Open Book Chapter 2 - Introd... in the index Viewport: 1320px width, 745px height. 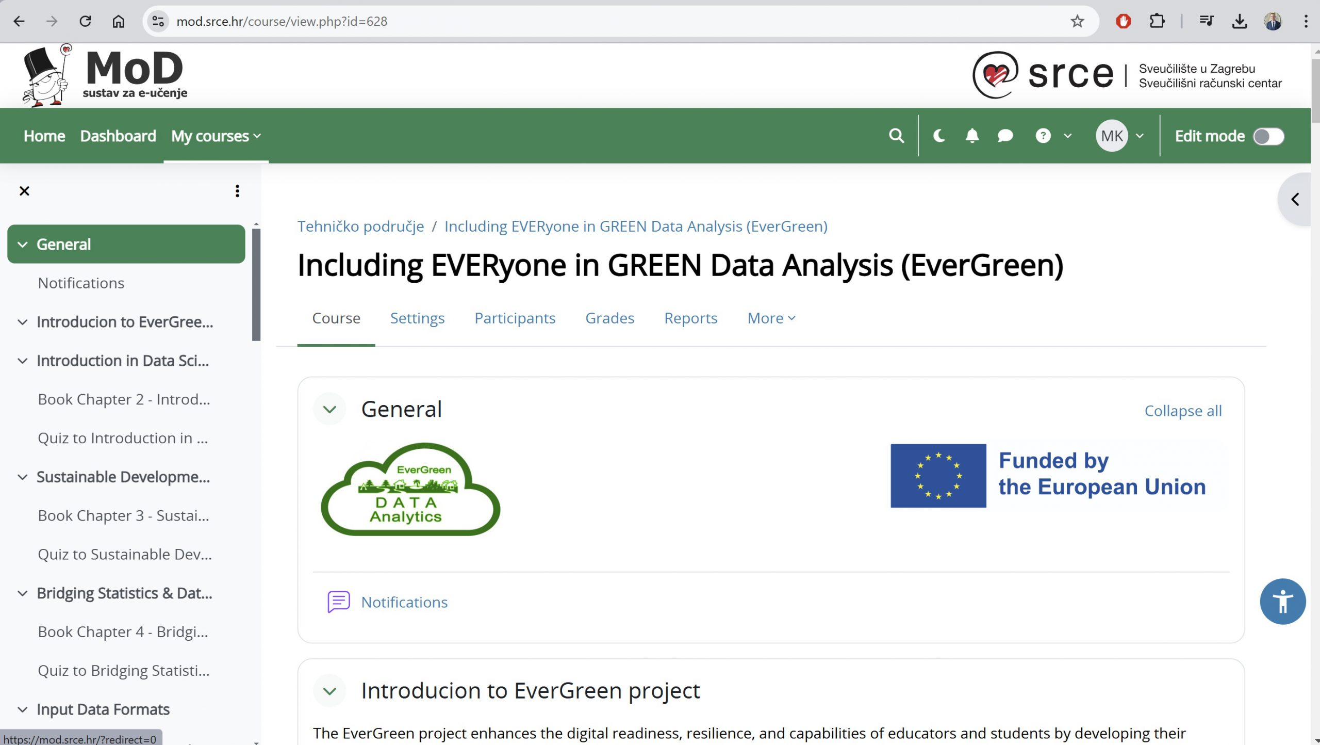[x=124, y=399]
